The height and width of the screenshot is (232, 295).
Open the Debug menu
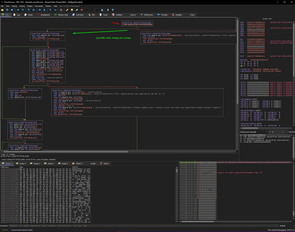(x=14, y=6)
